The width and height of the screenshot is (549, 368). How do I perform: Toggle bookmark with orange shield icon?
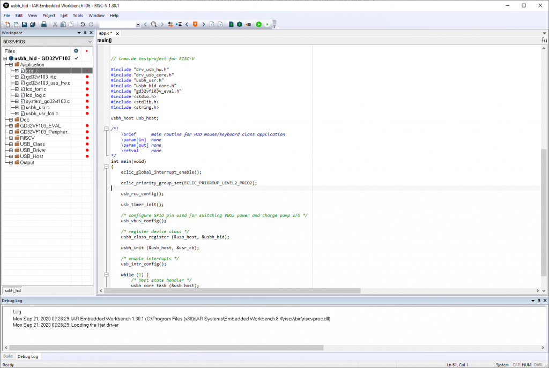pyautogui.click(x=195, y=24)
